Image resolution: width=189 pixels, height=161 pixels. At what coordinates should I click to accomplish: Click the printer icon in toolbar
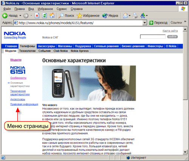(135, 16)
